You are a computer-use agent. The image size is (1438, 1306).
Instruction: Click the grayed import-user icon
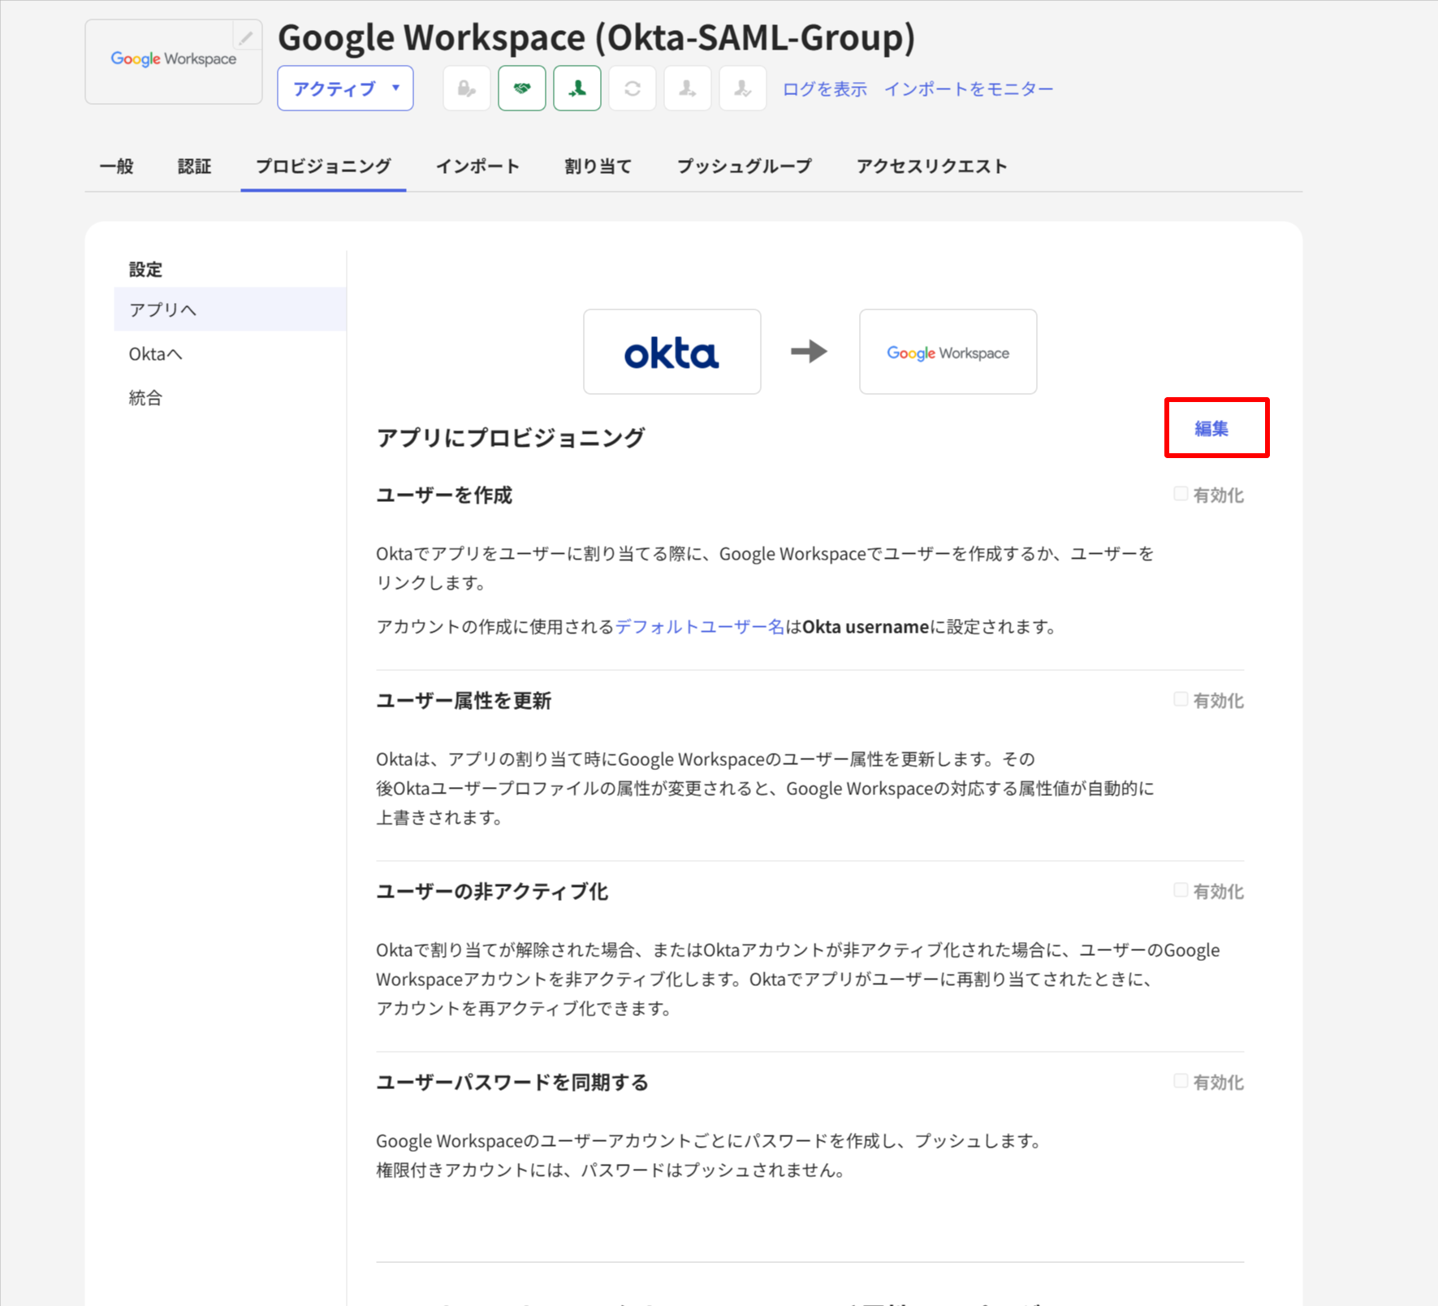[742, 88]
